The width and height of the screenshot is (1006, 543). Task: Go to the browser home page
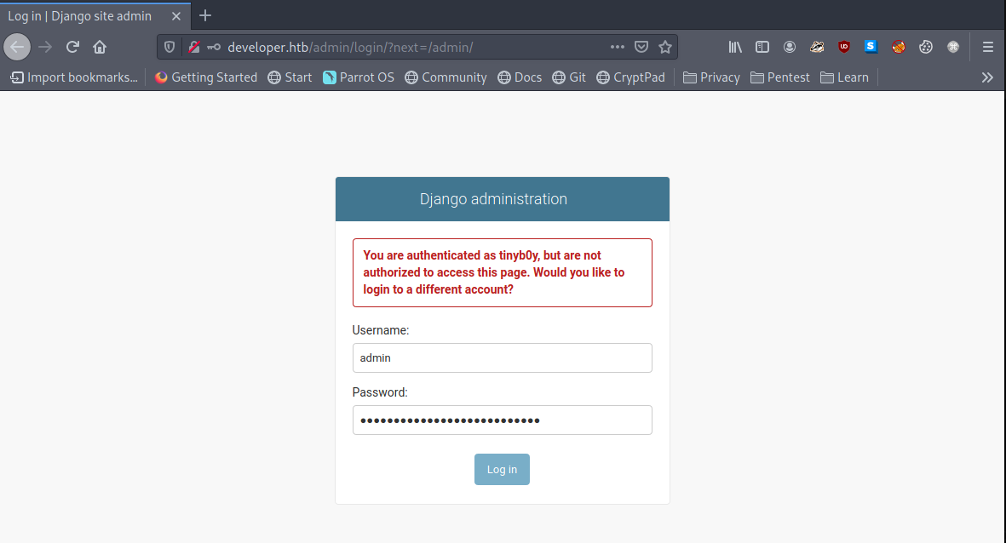click(x=100, y=47)
